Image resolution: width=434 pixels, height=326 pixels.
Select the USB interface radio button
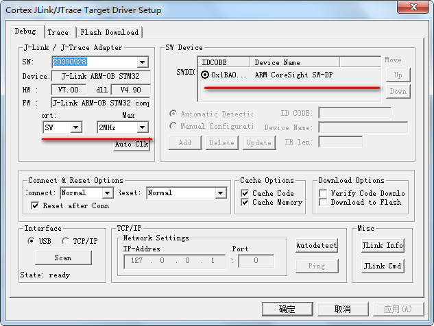tap(31, 241)
